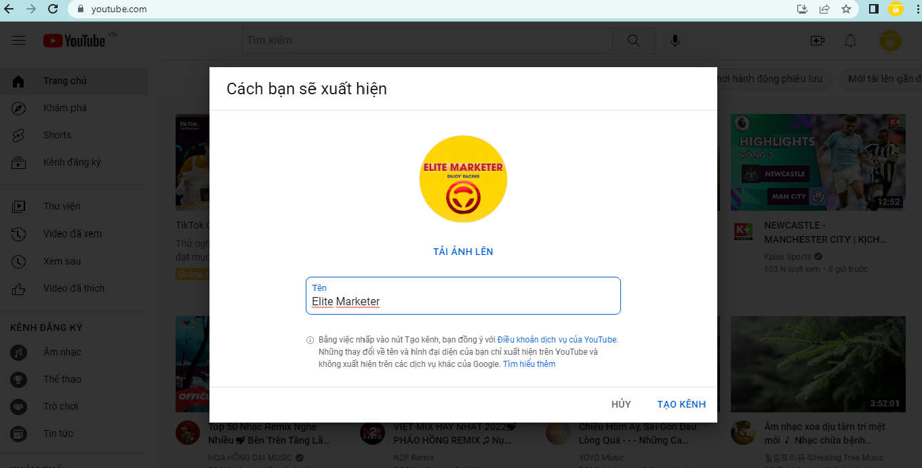Viewport: 922px width, 468px height.
Task: Click the Elite Marketer profile picture
Action: click(463, 179)
